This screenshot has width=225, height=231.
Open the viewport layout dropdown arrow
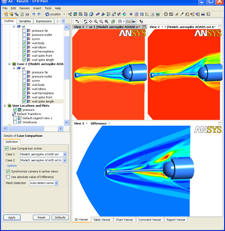point(124,22)
